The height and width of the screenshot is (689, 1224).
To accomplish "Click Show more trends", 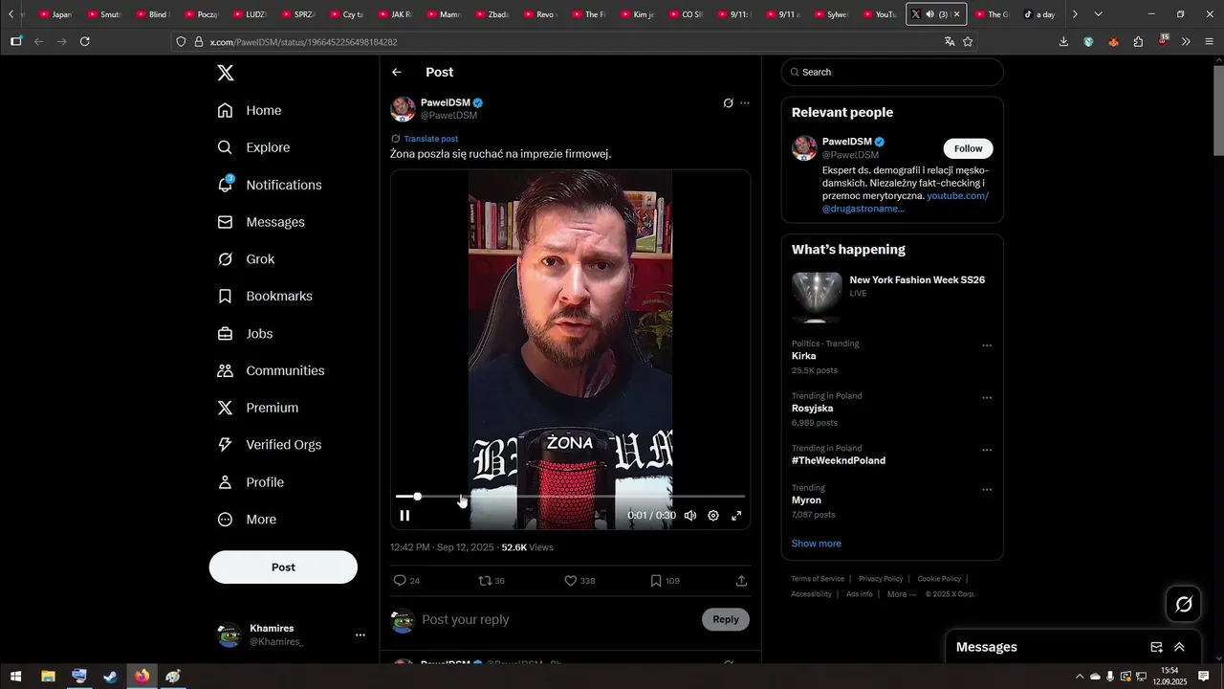I will tap(817, 544).
